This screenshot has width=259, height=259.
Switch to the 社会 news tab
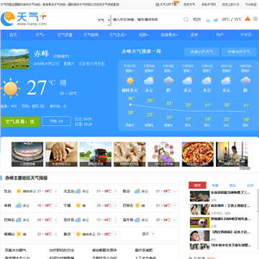[x=250, y=185]
